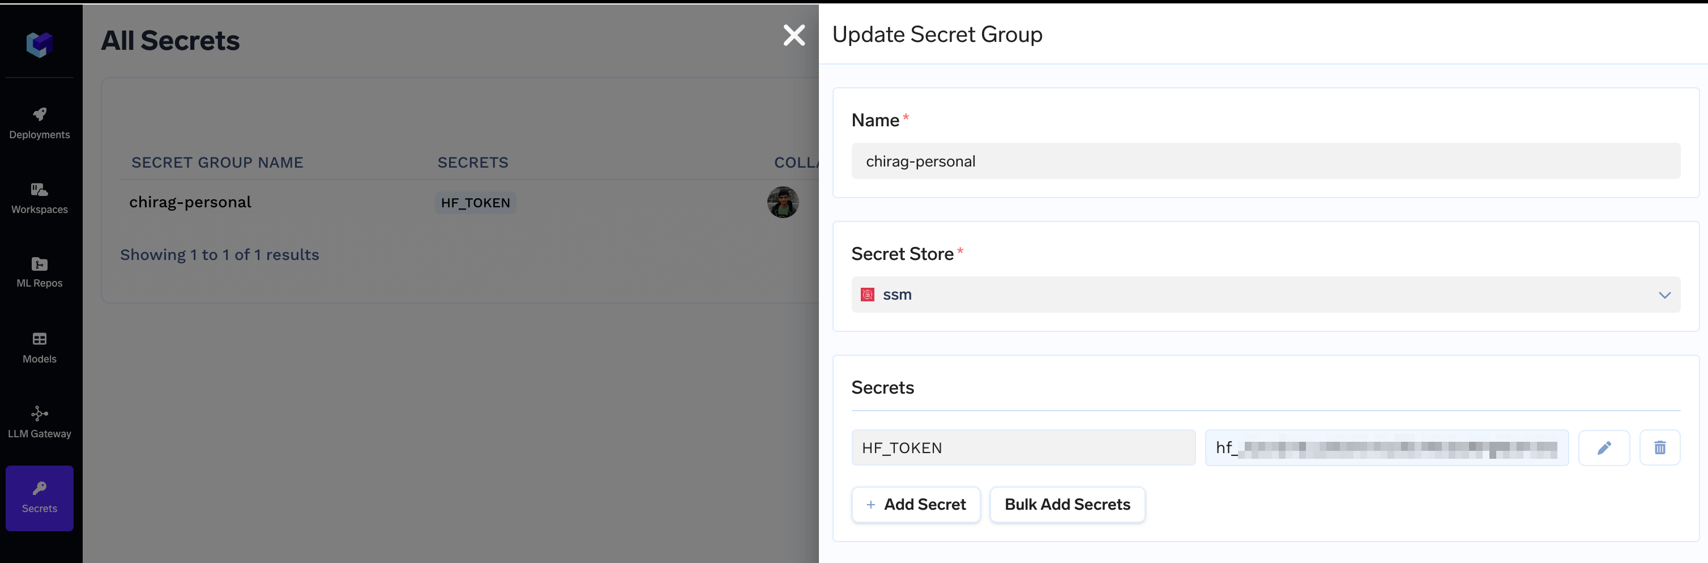Viewport: 1708px width, 563px height.
Task: Open Deployments from the sidebar
Action: coord(39,123)
